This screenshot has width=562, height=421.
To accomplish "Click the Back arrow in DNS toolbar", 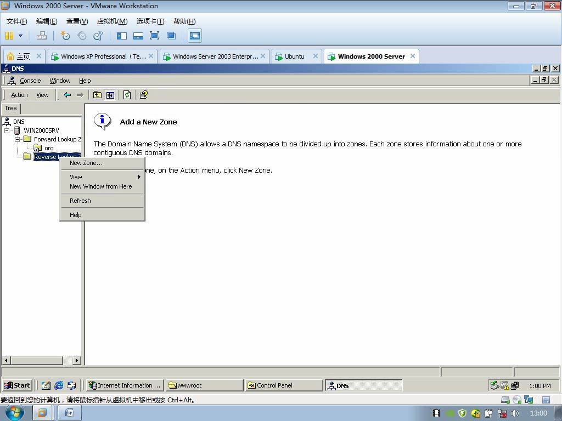I will click(x=68, y=95).
